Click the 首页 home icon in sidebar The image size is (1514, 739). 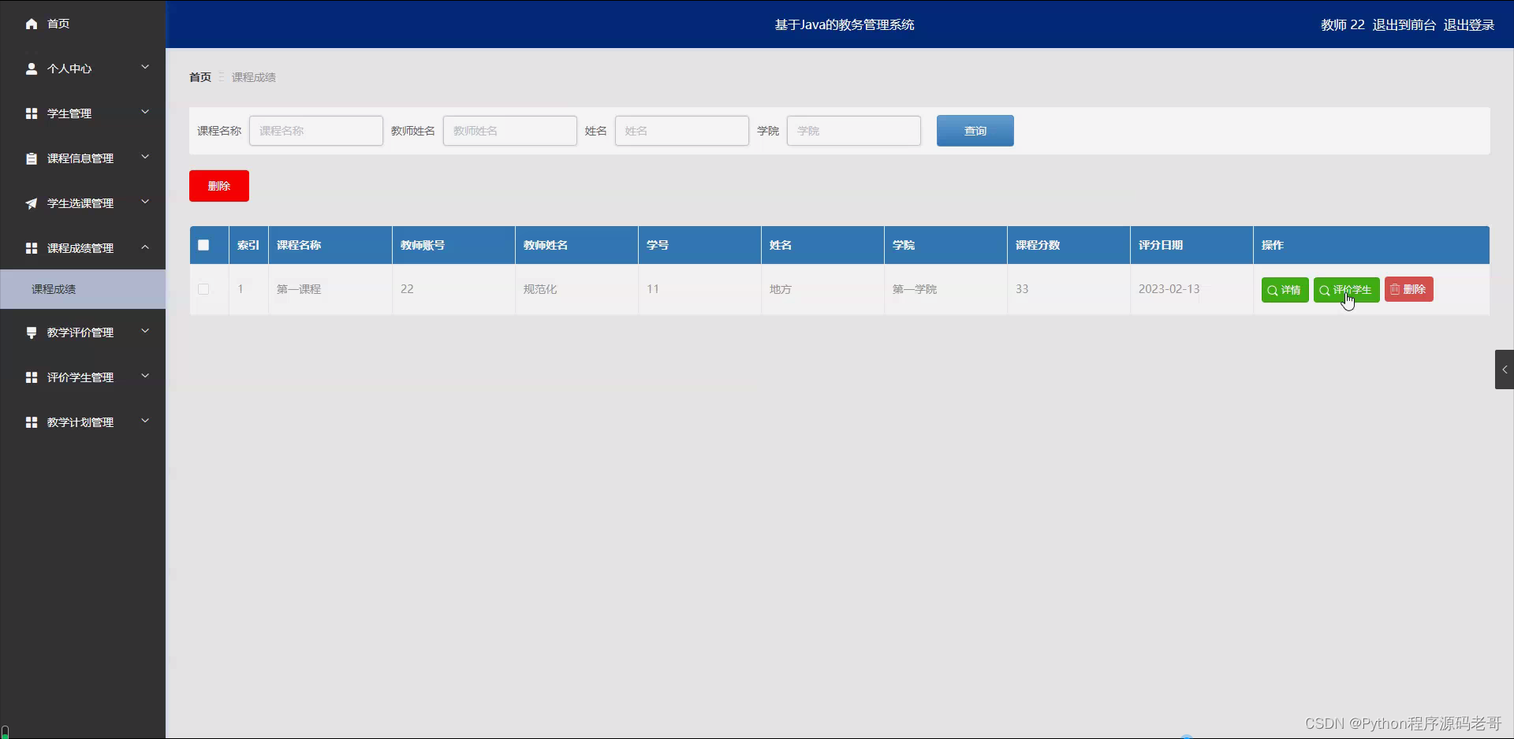point(31,24)
